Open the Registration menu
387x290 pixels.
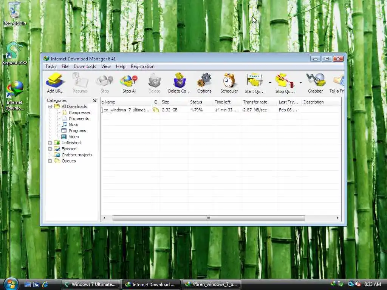[142, 66]
